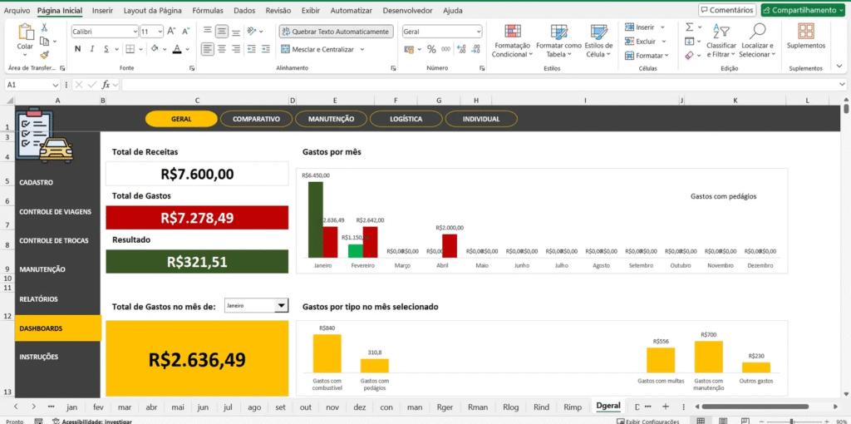Image resolution: width=851 pixels, height=424 pixels.
Task: Switch to the Rger sheet tab
Action: 445,407
